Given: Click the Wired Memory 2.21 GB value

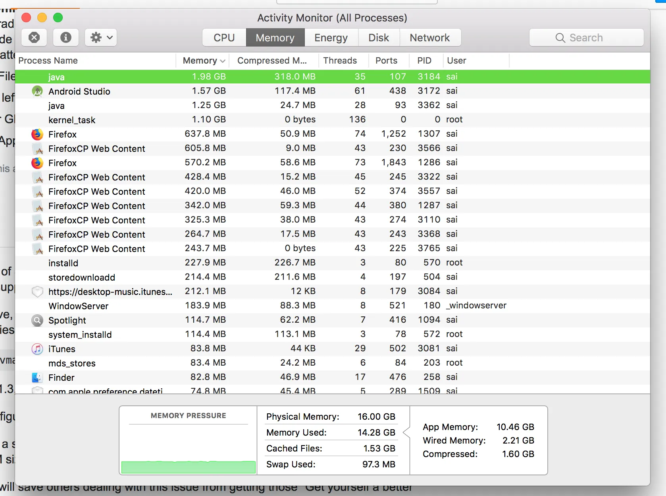Looking at the screenshot, I should click(x=518, y=440).
